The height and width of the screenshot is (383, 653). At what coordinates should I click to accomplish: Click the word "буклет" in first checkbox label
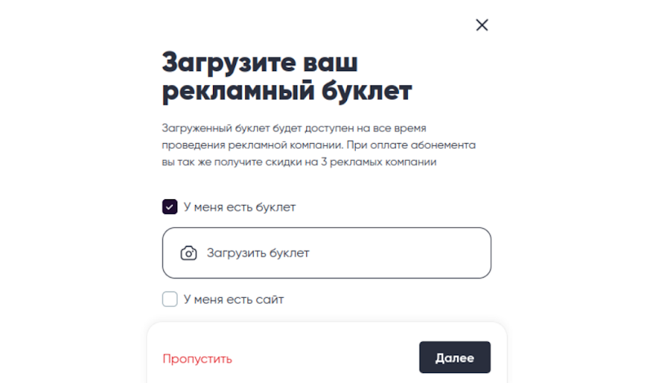tap(276, 207)
